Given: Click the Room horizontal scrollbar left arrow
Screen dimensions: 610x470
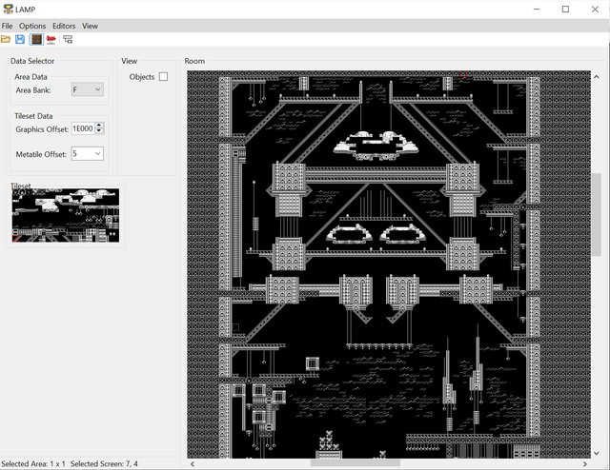Looking at the screenshot, I should (193, 463).
